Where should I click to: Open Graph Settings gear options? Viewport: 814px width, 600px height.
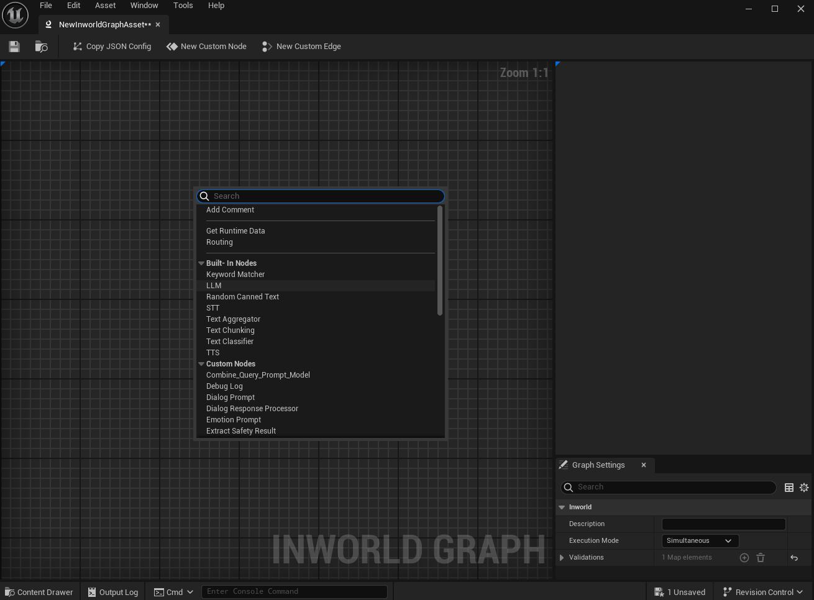(804, 488)
